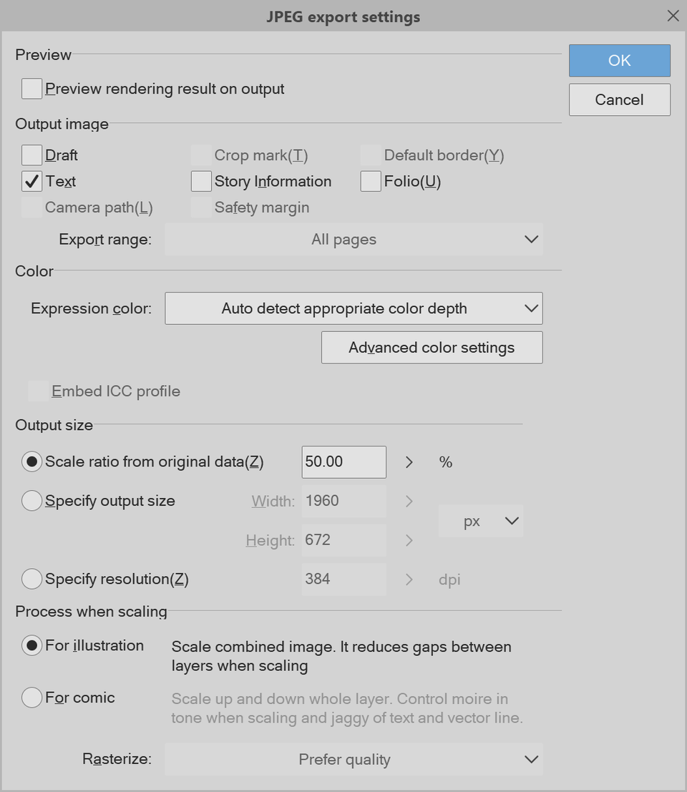Select Scale ratio from original data
Viewport: 687px width, 792px height.
pos(32,461)
